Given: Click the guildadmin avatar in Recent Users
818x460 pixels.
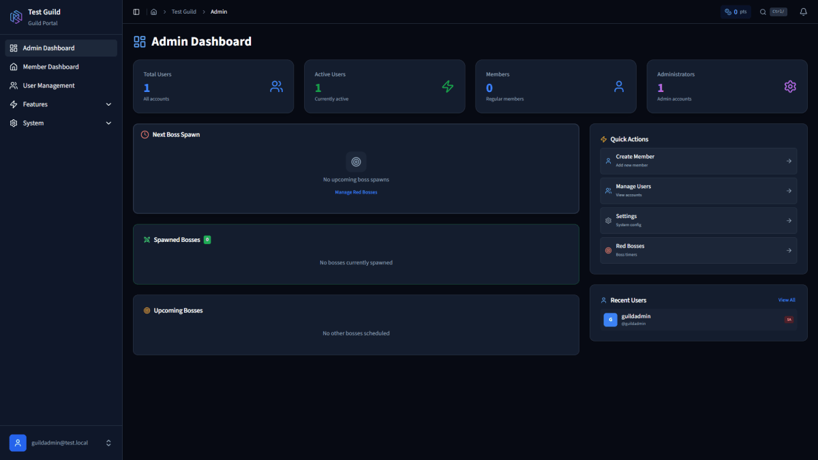Looking at the screenshot, I should pos(609,319).
